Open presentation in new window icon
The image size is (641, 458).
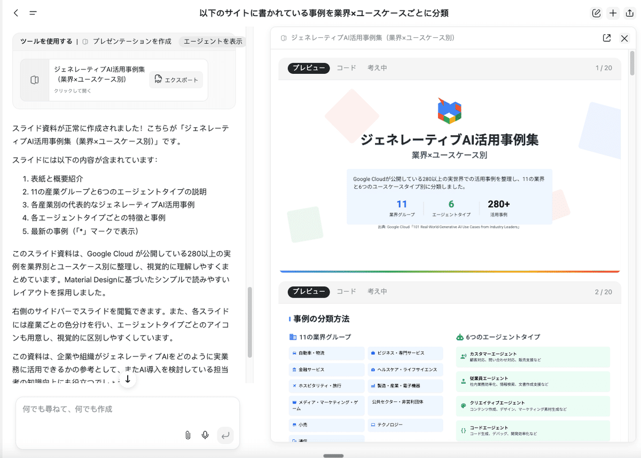click(x=606, y=38)
